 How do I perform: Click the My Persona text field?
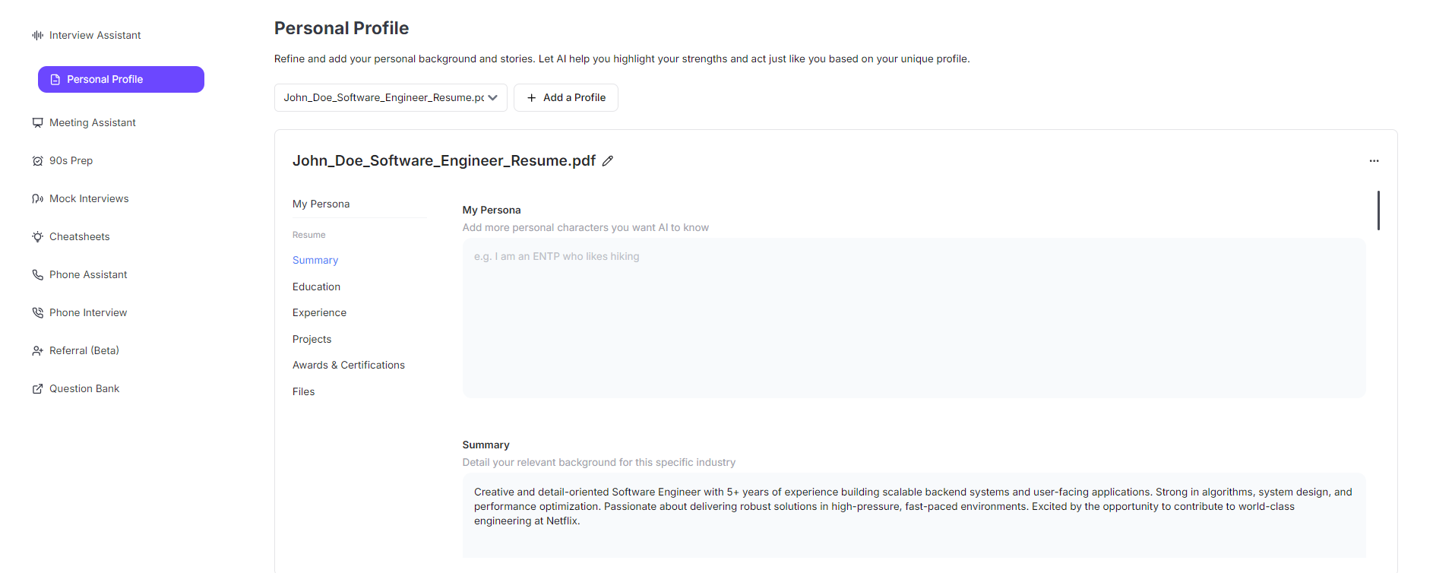click(913, 318)
